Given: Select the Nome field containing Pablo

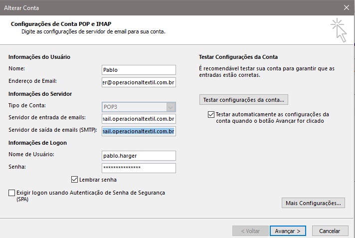Looking at the screenshot, I should [139, 70].
